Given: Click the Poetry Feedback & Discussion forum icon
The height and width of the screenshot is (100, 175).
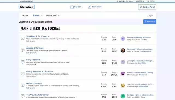Looking at the screenshot, I should click(23, 73).
